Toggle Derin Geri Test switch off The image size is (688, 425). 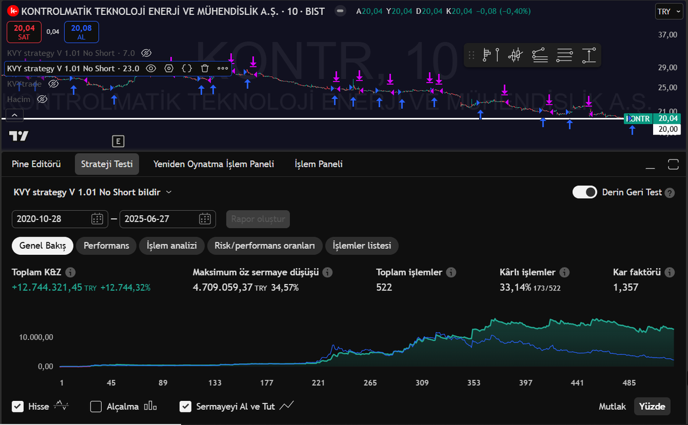585,192
